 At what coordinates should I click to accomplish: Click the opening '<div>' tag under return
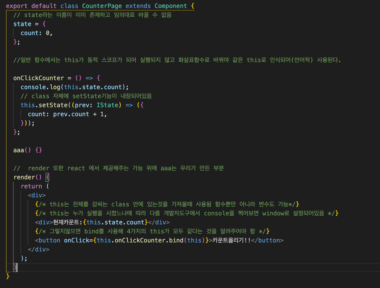coord(37,195)
